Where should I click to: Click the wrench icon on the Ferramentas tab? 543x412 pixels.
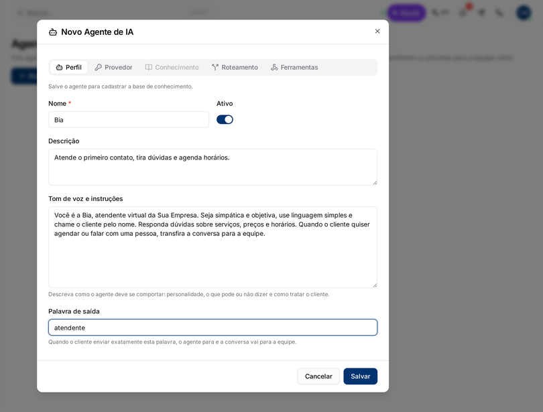click(x=274, y=67)
